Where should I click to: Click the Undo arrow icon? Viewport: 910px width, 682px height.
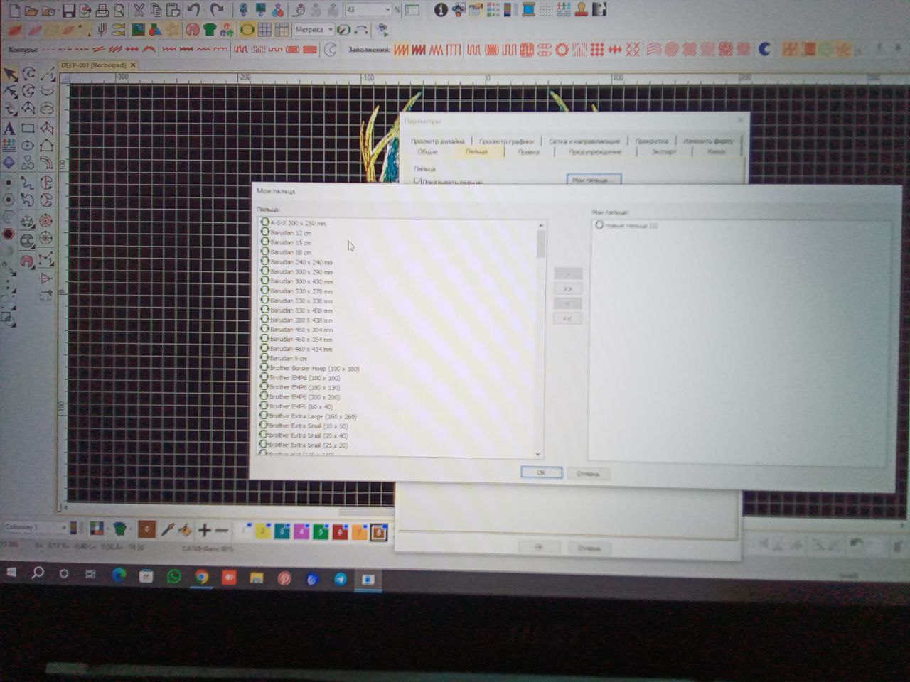click(x=194, y=9)
